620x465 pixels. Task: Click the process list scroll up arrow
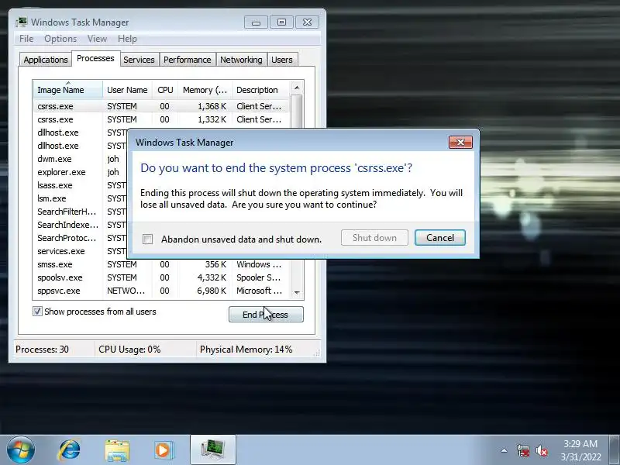click(297, 88)
